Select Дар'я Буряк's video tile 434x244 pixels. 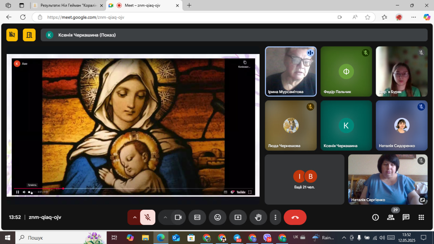pyautogui.click(x=402, y=72)
